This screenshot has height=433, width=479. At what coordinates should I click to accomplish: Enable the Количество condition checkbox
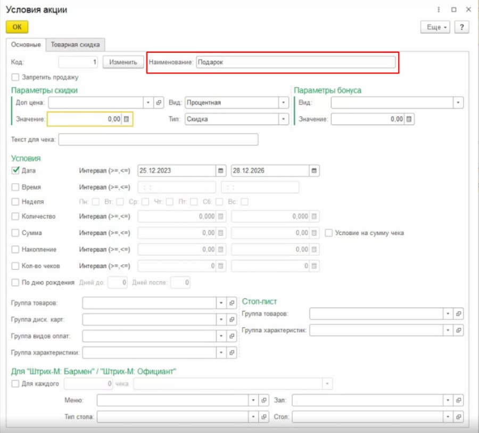(x=15, y=216)
